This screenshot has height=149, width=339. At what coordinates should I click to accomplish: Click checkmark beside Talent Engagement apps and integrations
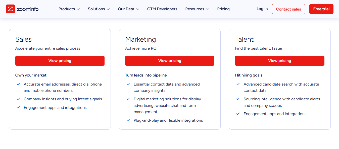pos(238,114)
